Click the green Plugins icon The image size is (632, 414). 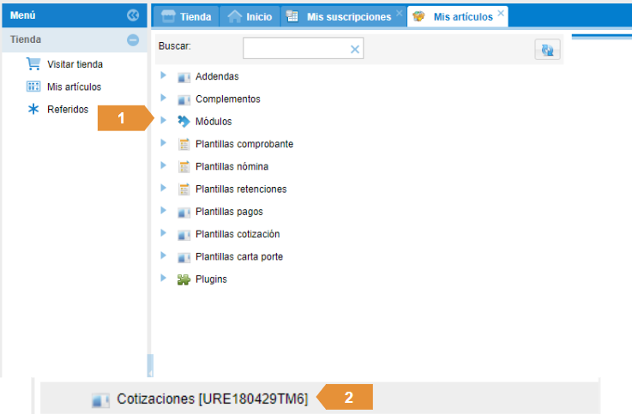coord(184,279)
